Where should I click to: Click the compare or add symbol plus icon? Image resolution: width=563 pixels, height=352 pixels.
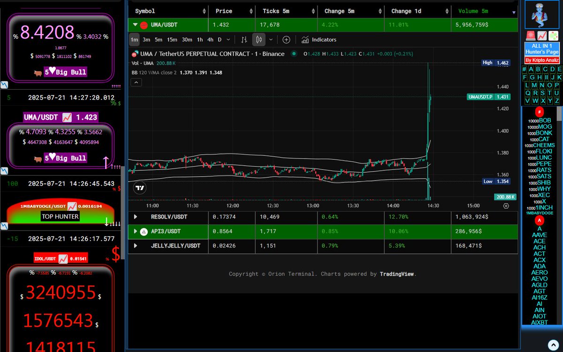(286, 40)
